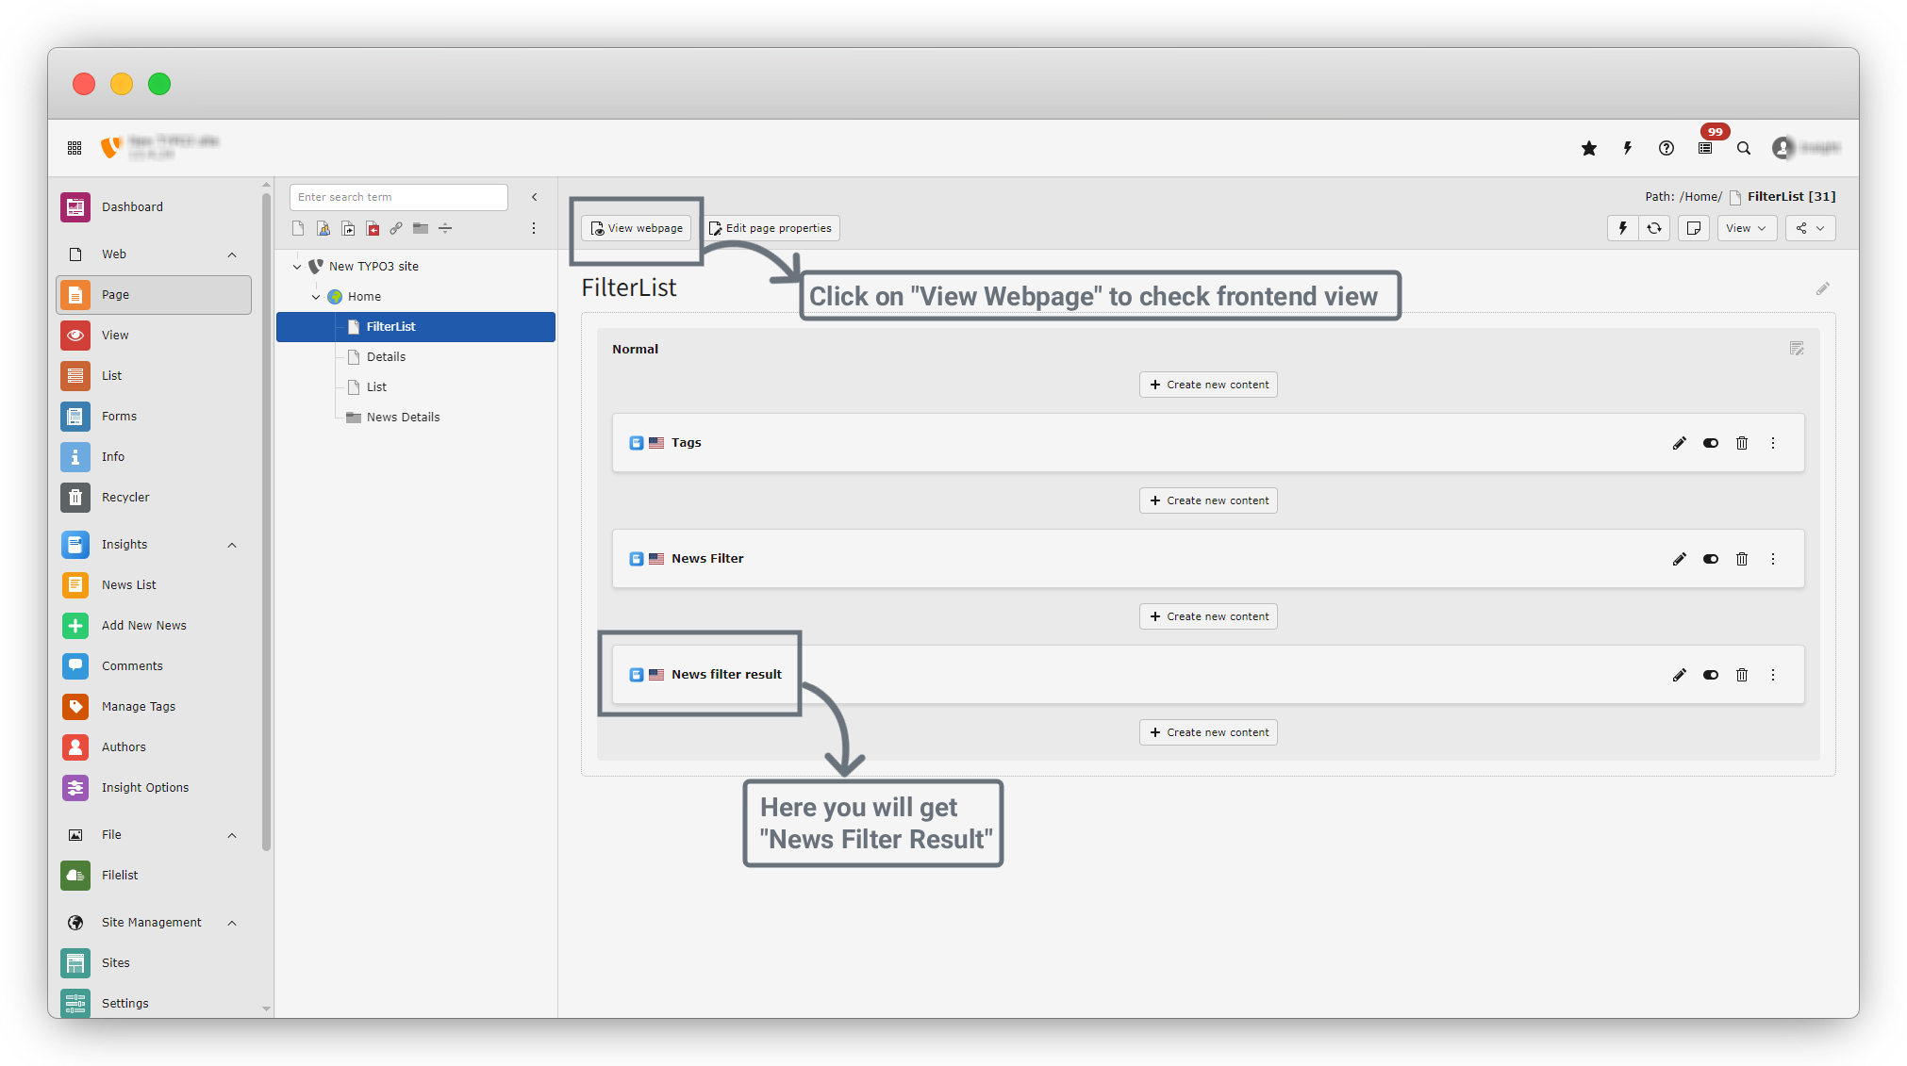Delete the News Filter content element
1907x1066 pixels.
[x=1742, y=559]
